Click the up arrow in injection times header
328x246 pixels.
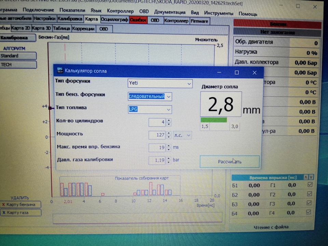[306, 177]
